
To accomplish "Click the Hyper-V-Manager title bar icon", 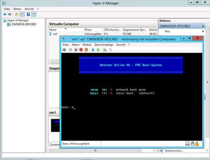I will tap(4, 3).
